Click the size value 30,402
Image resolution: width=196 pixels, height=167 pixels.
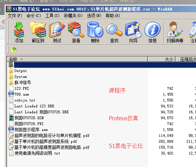167,153
